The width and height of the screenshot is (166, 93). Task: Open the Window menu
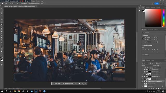[38, 1]
